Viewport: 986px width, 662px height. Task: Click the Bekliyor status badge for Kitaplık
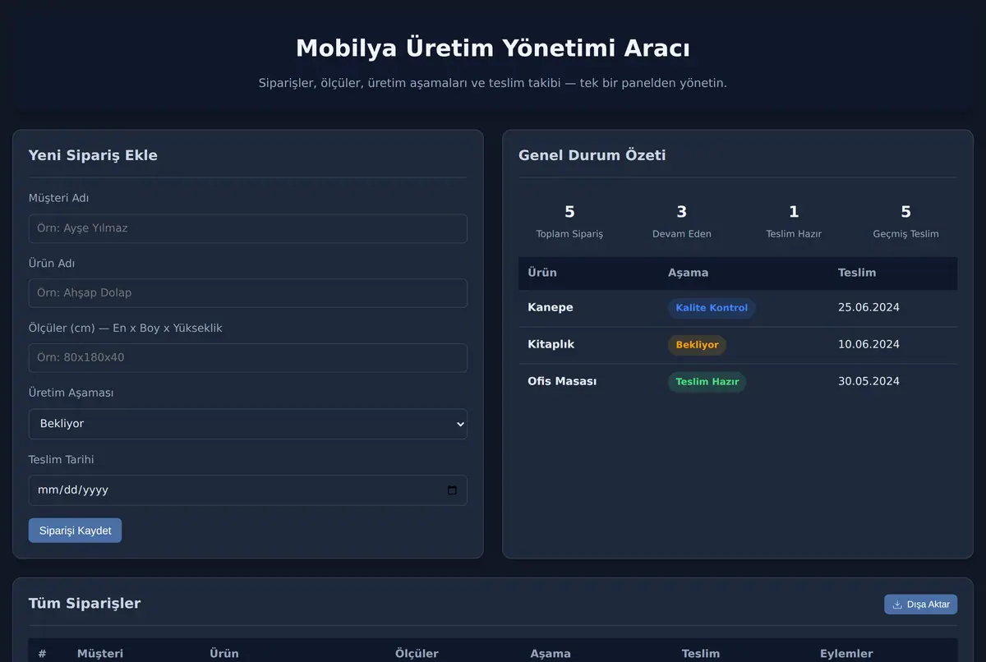click(x=697, y=345)
